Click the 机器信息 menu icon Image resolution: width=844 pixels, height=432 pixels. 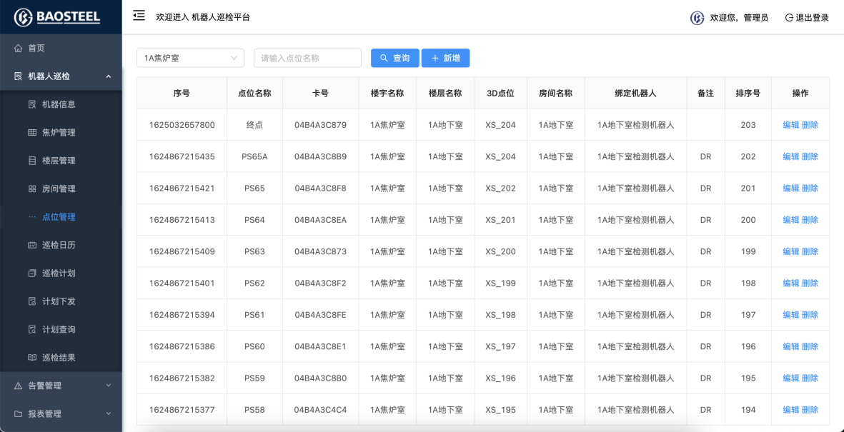32,104
